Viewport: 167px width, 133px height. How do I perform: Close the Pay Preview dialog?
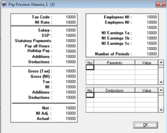(161, 4)
